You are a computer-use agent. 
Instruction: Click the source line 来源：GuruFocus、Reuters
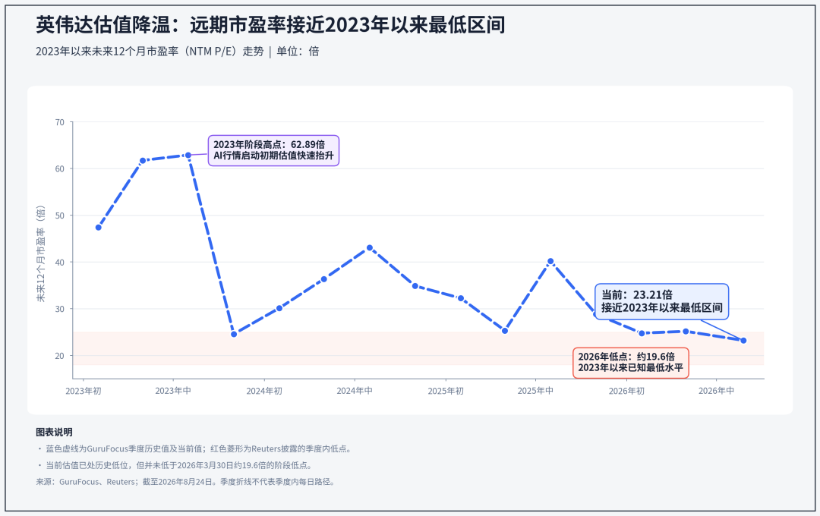tap(185, 482)
